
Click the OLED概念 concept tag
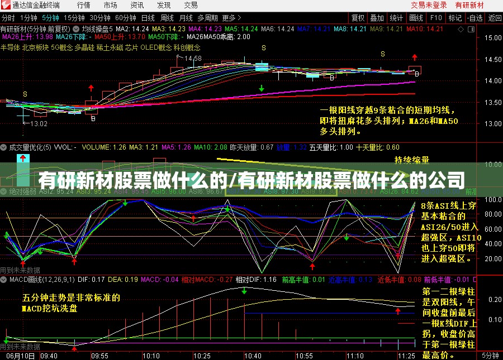coord(156,48)
